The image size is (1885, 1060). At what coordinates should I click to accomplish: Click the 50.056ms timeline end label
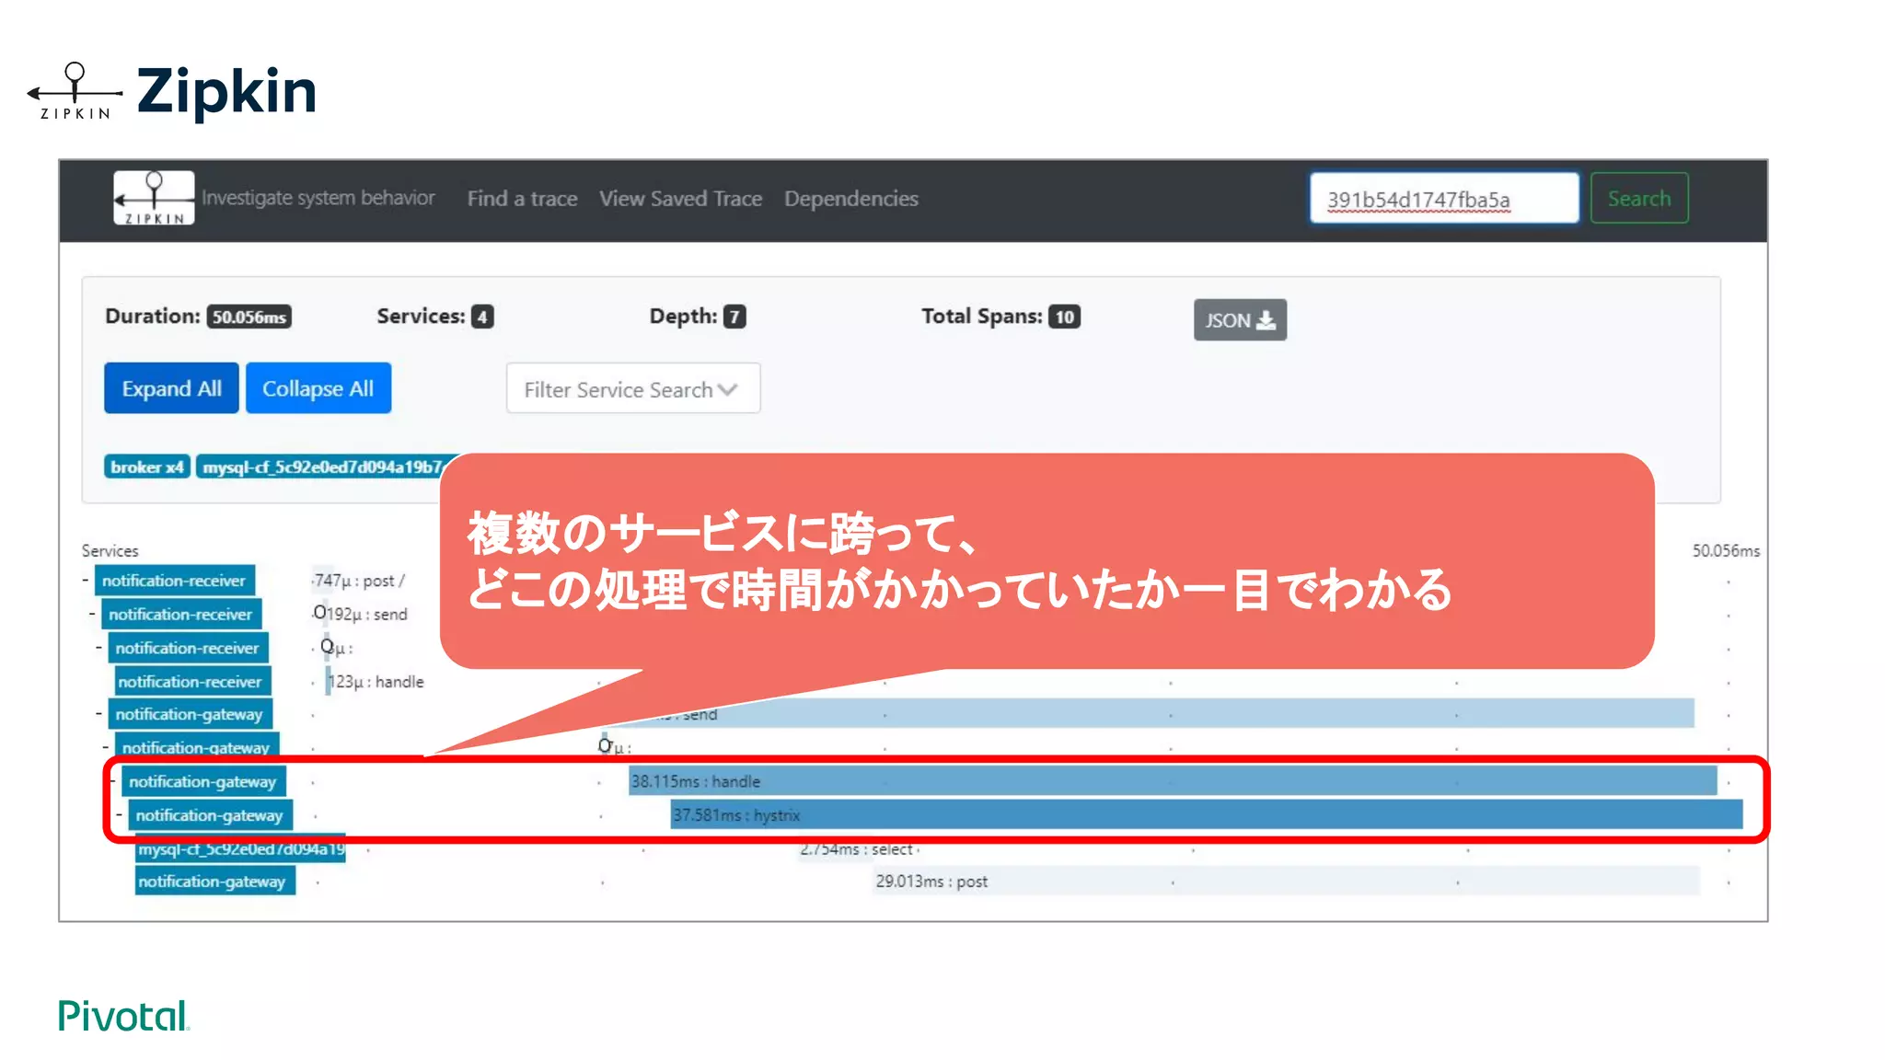click(x=1726, y=550)
